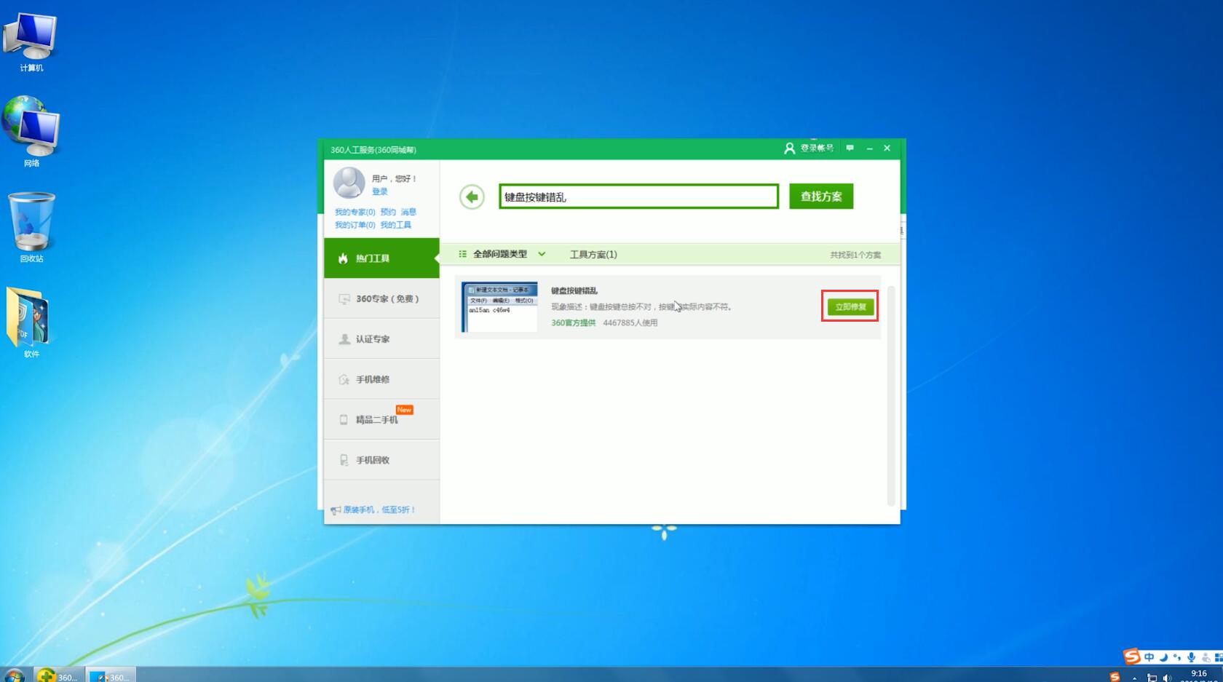Click the monitor icon next to 360专家
Screen dimensions: 1223x682
(344, 299)
